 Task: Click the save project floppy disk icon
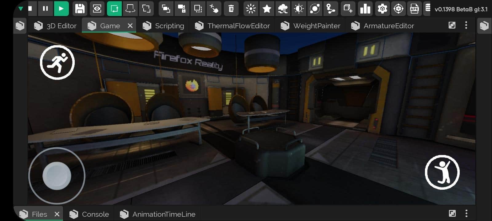[x=80, y=9]
